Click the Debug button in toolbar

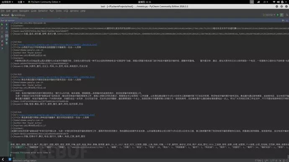pyautogui.click(x=281, y=15)
